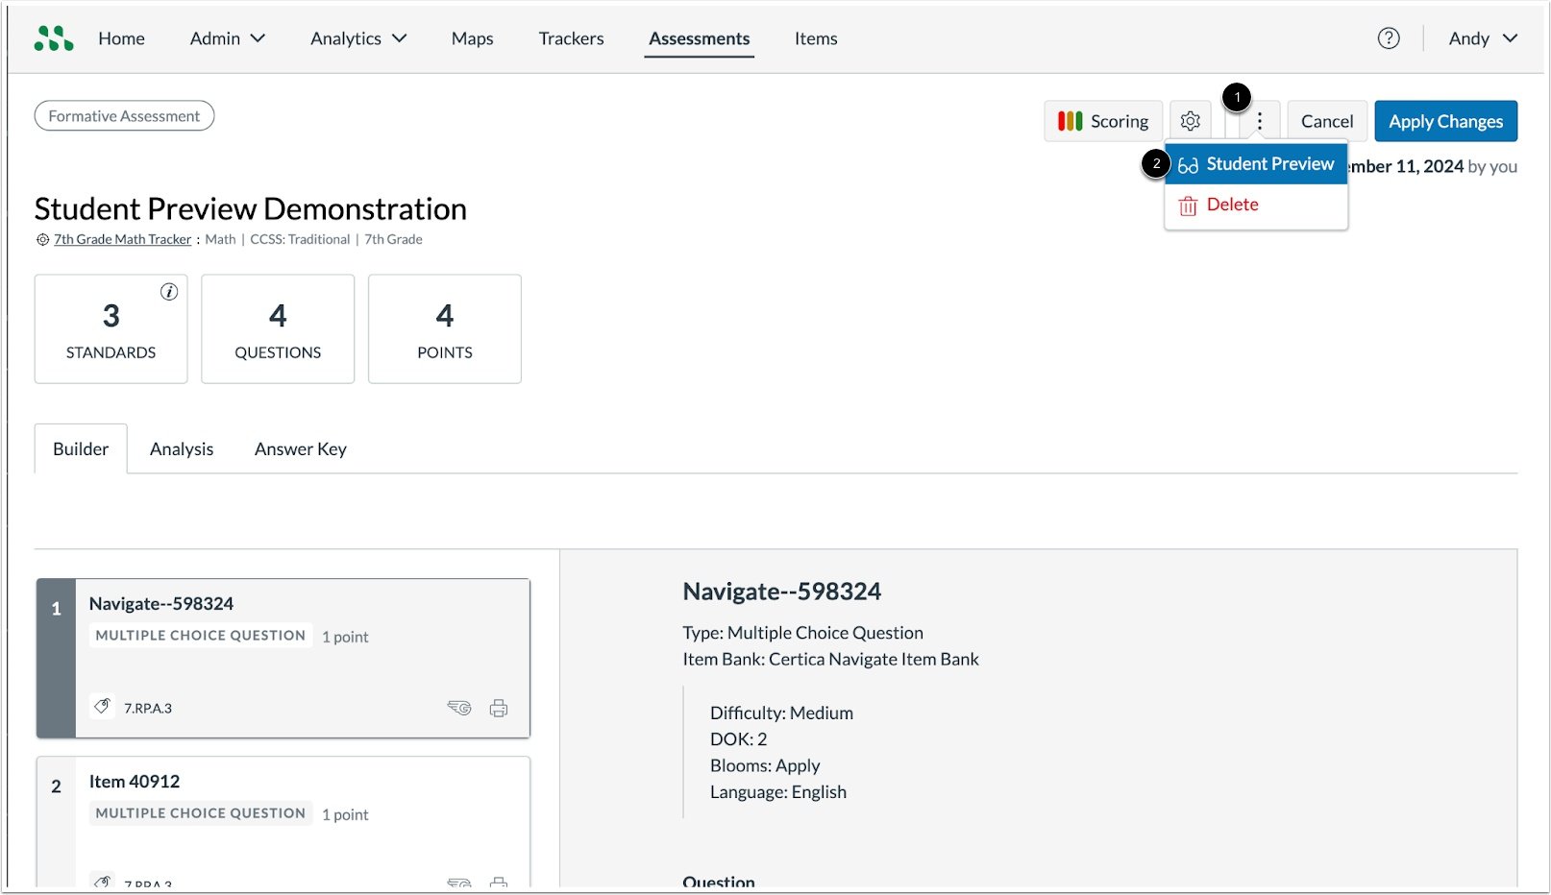Open the Andy user account dropdown

[x=1482, y=38]
